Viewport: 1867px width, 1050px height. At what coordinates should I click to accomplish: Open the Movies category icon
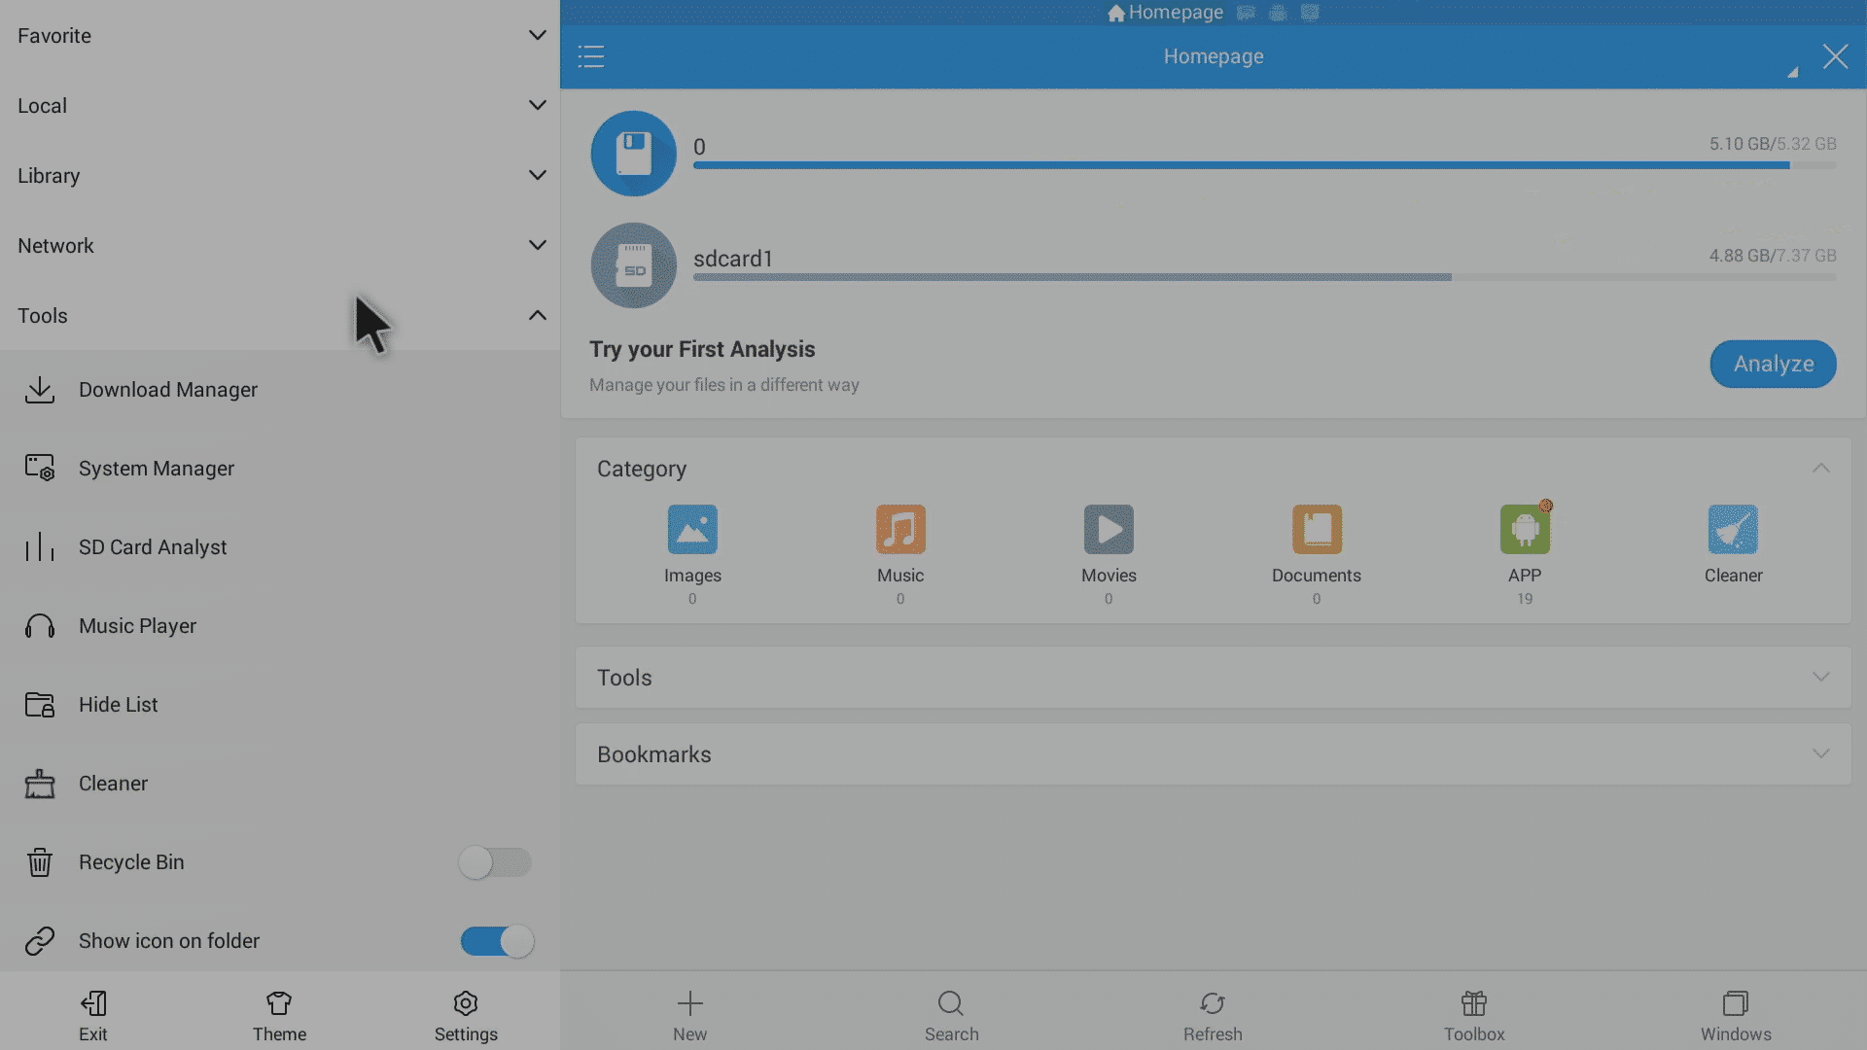click(x=1109, y=529)
